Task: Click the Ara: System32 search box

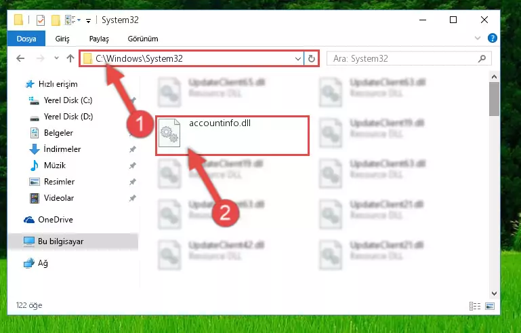Action: 409,58
